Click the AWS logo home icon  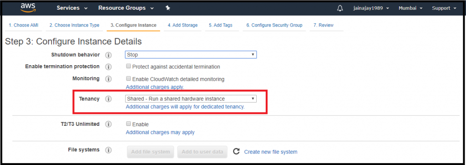pos(28,8)
